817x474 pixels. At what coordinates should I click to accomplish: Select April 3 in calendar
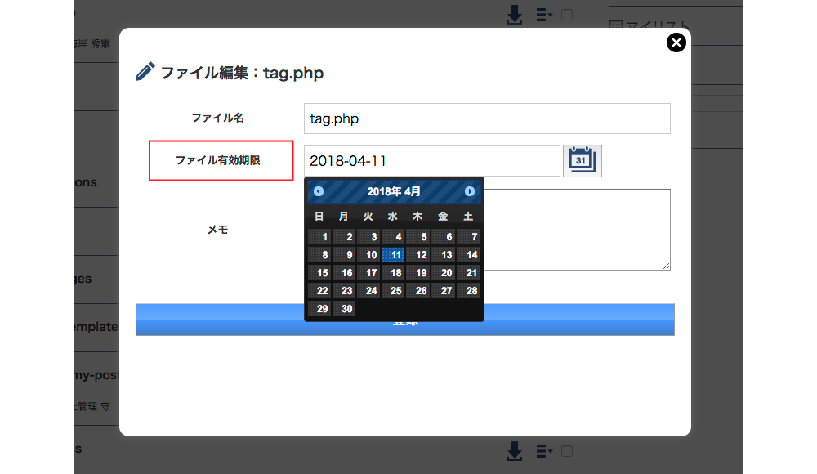coord(368,237)
